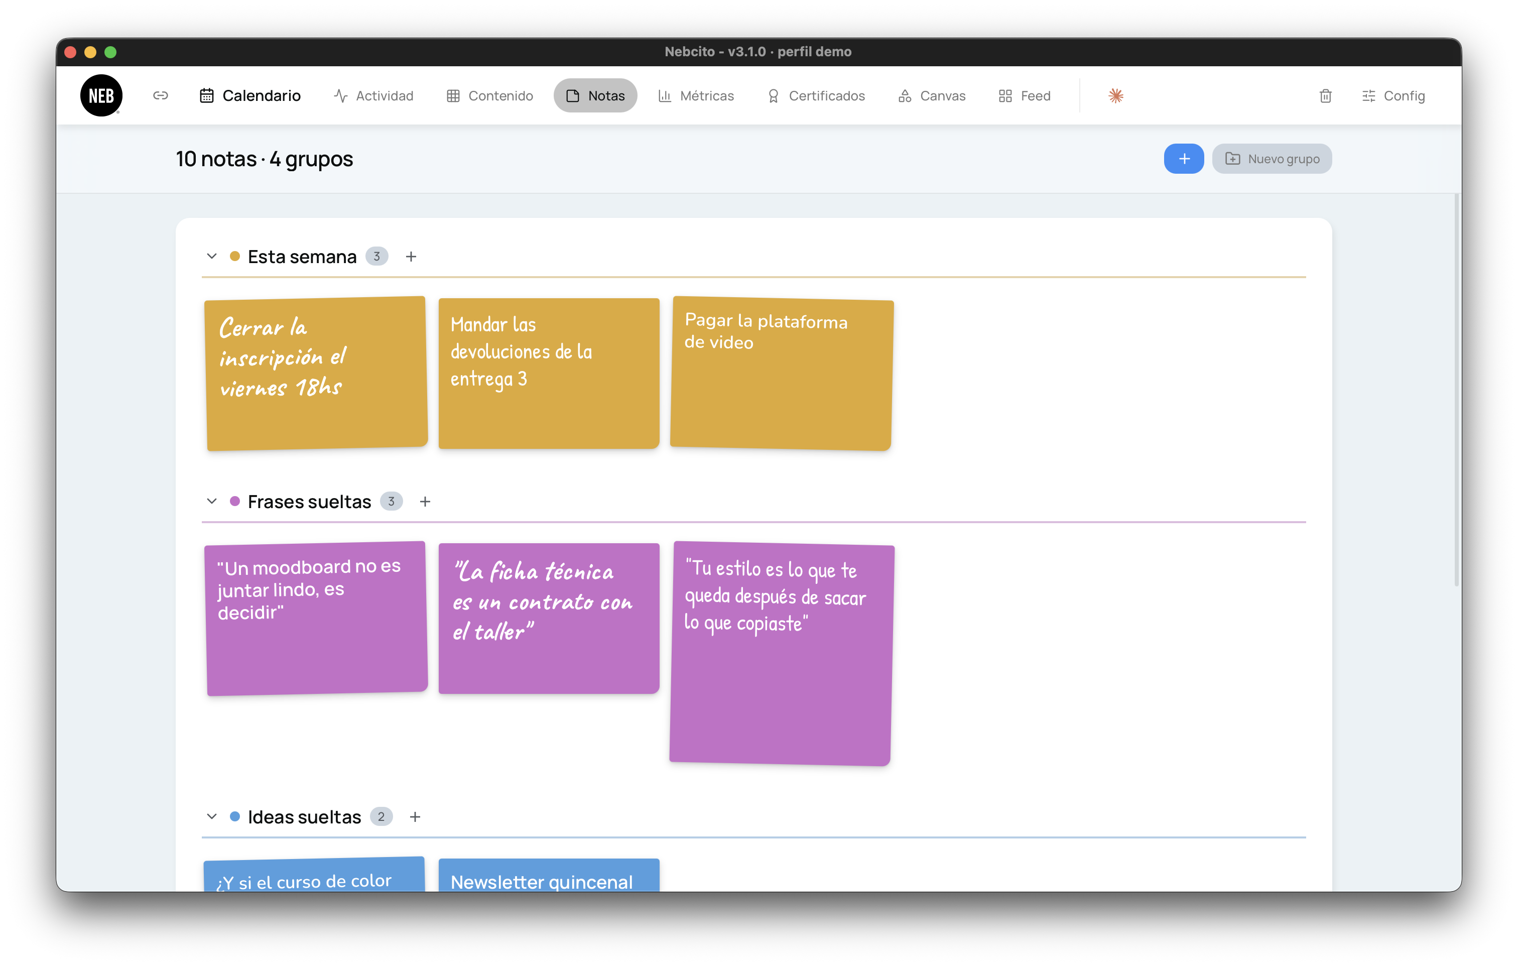Click the vertical scrollbar
The width and height of the screenshot is (1518, 966).
1456,391
